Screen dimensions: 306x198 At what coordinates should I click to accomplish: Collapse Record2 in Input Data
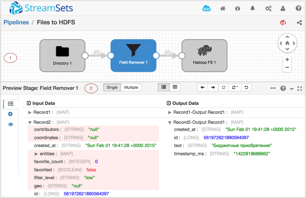point(30,122)
